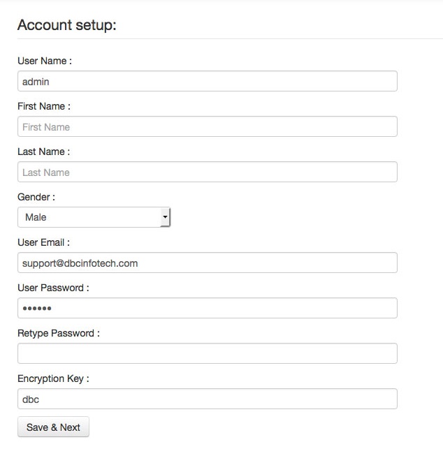Submit the form with Save & Next
Viewport: 443px width, 449px height.
coord(53,427)
